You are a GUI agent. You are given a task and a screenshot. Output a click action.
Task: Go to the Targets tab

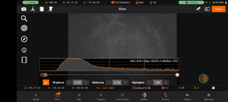pos(101,97)
